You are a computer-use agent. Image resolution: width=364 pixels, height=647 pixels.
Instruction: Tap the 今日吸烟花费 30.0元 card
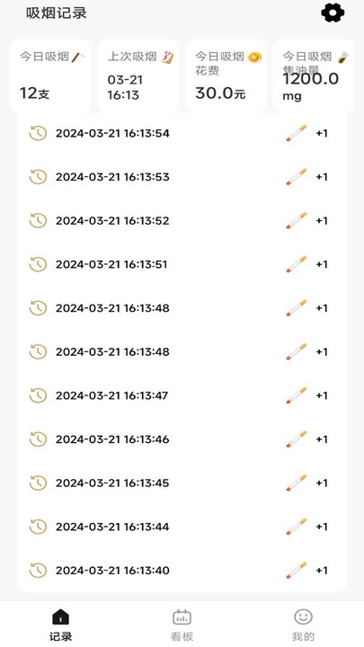tap(226, 75)
